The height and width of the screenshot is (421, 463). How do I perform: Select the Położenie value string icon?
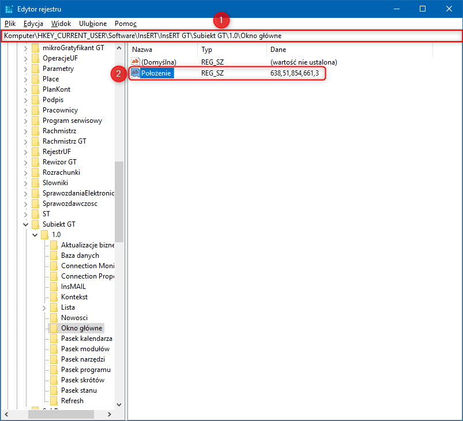click(135, 73)
